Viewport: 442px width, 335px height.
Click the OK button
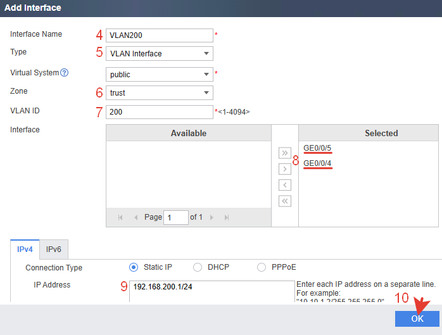(x=417, y=319)
